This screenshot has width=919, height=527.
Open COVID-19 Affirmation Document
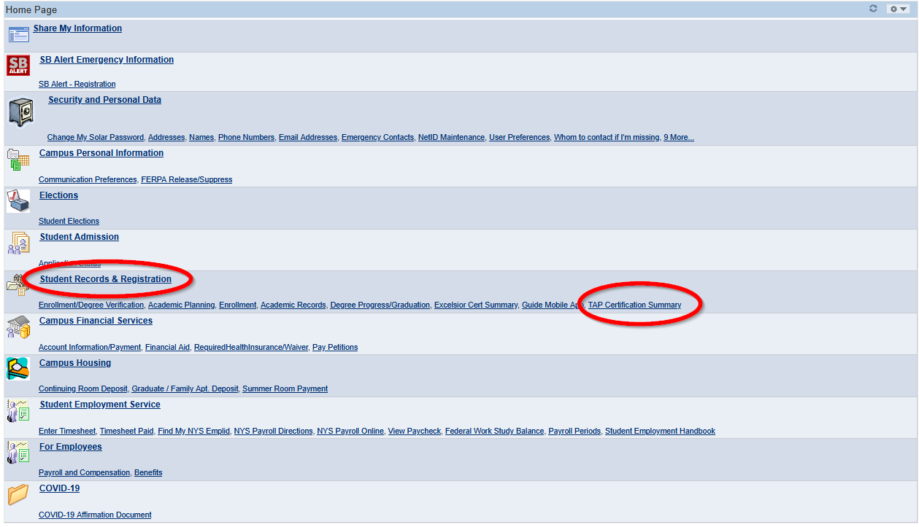[x=95, y=515]
